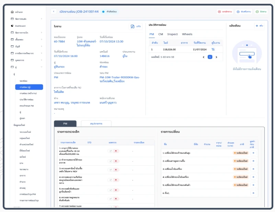Click the Dashboard pie chart icon

pyautogui.click(x=12, y=26)
